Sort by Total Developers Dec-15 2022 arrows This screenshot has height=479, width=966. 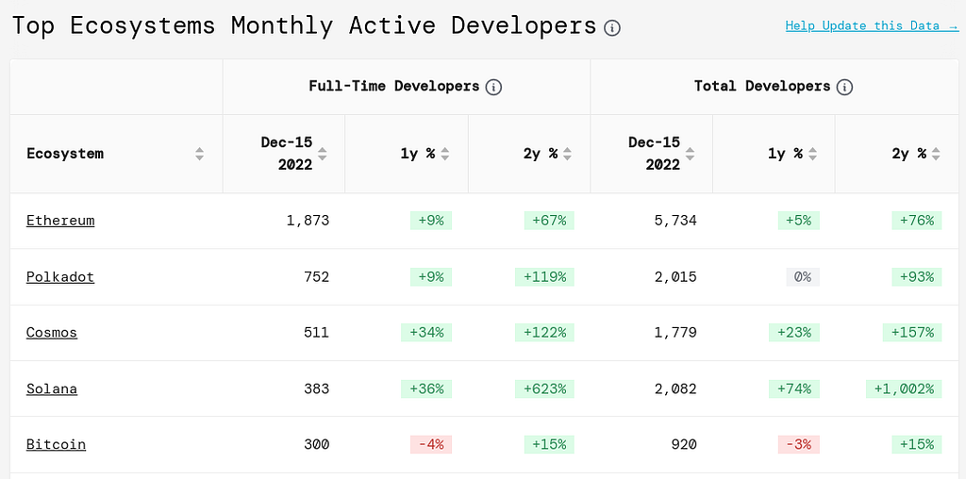tap(690, 154)
